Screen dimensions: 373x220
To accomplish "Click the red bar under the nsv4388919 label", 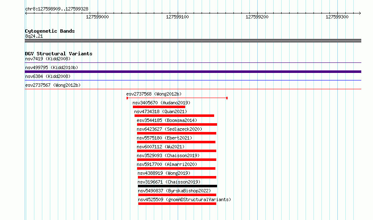I will tap(177, 177).
